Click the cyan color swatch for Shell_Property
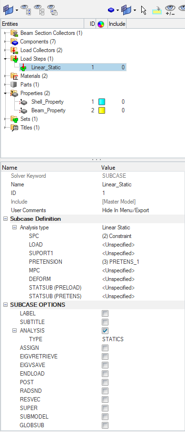This screenshot has height=432, width=185. click(x=102, y=102)
